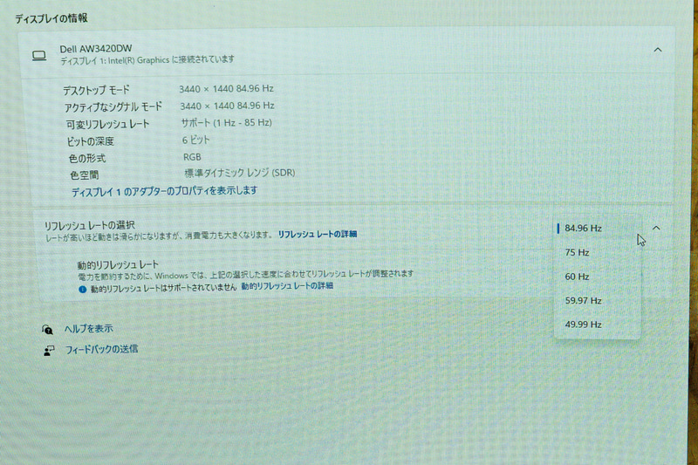Image resolution: width=698 pixels, height=465 pixels.
Task: Click ヘルプを表示 link
Action: click(x=89, y=329)
